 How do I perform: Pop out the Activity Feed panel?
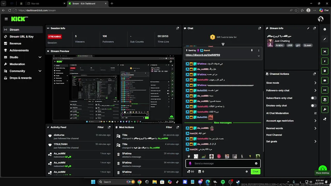coord(109,127)
